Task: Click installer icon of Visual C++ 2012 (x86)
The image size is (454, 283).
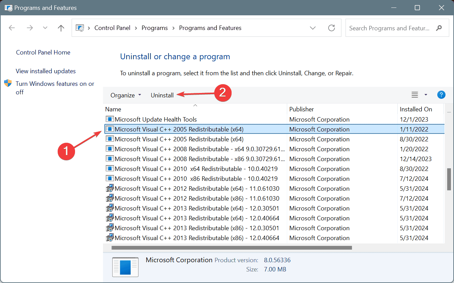Action: pyautogui.click(x=109, y=198)
